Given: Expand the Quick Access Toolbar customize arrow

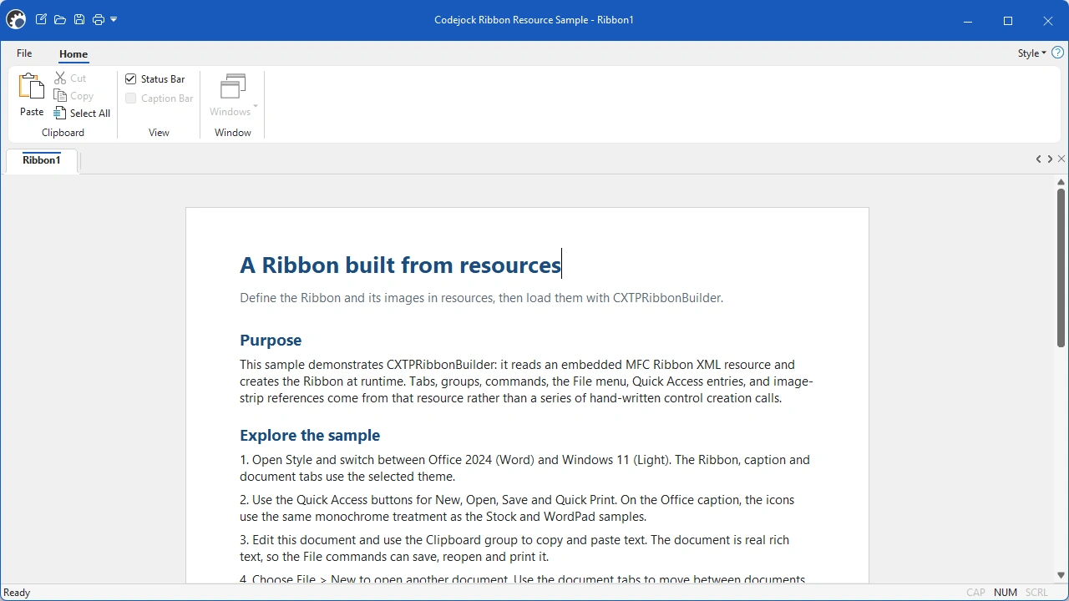Looking at the screenshot, I should coord(114,19).
